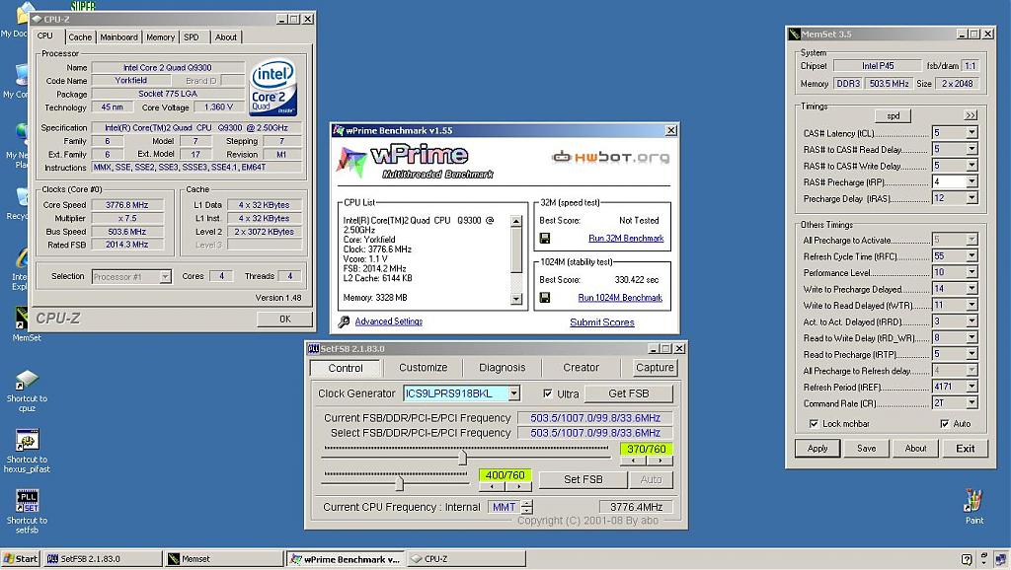Image resolution: width=1011 pixels, height=570 pixels.
Task: Switch to the Memory tab in CPU-Z
Action: (x=160, y=37)
